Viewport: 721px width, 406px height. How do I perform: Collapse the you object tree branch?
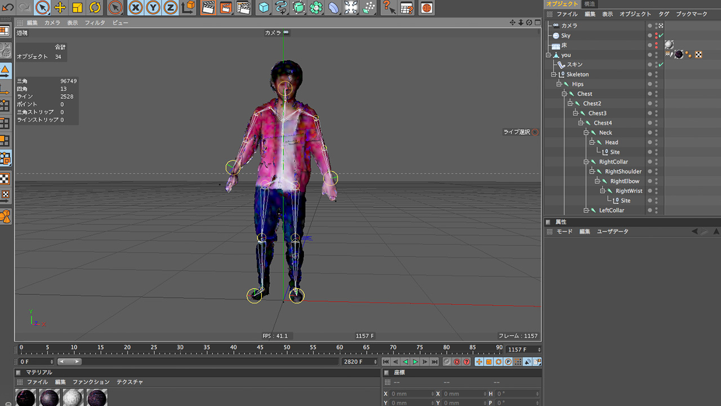548,55
